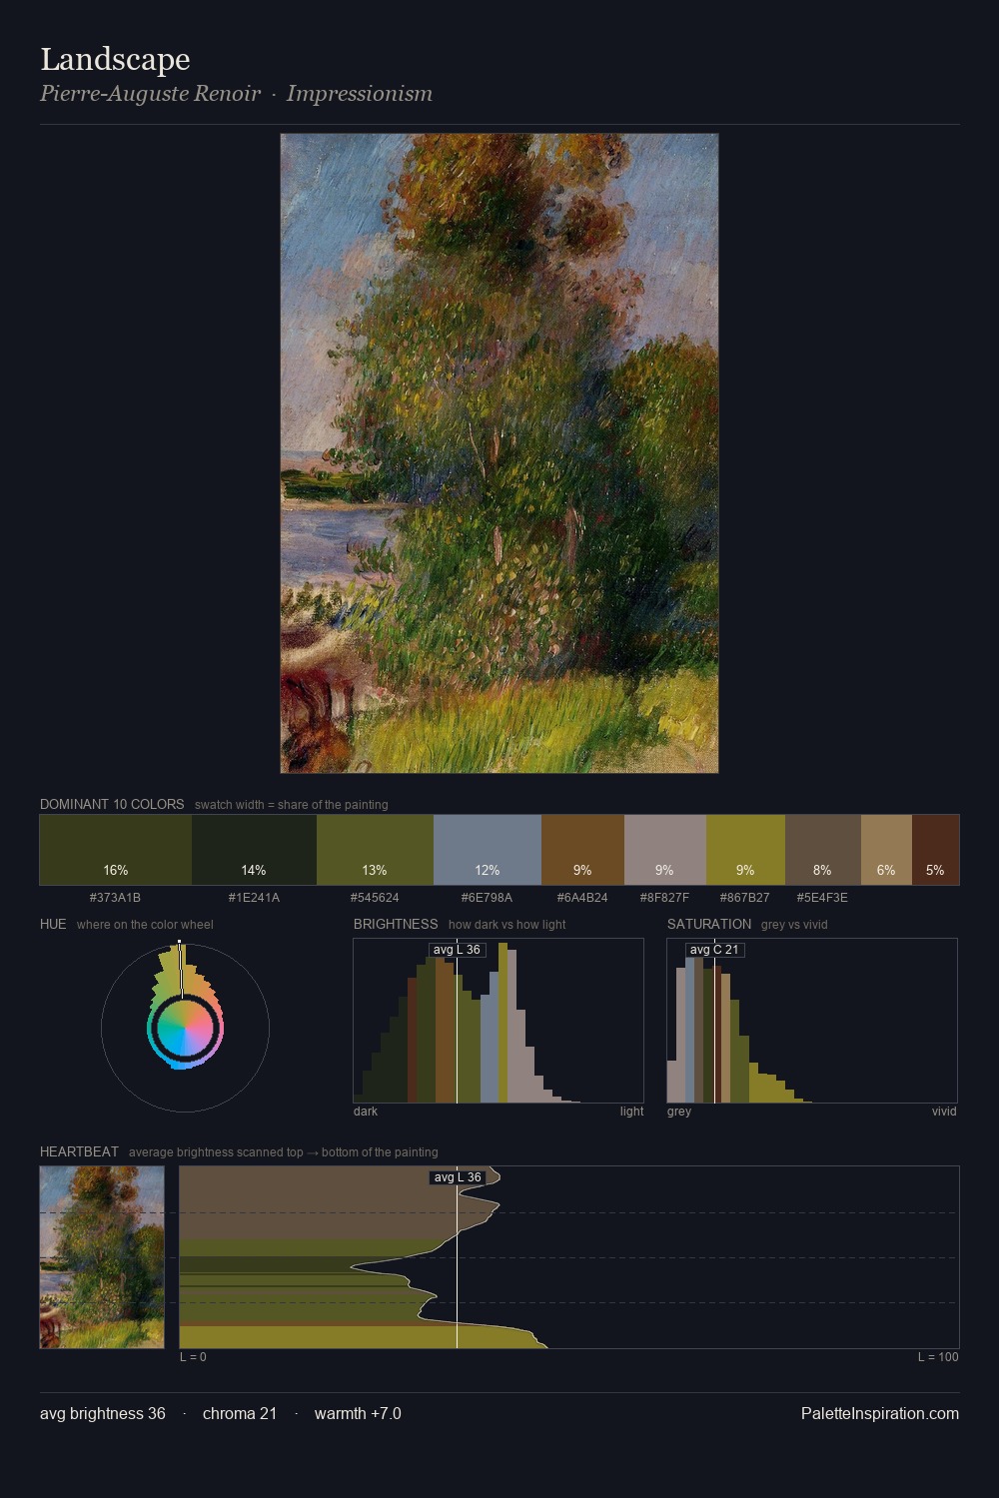
Task: Click the "HUE" section heading
Action: 53,924
